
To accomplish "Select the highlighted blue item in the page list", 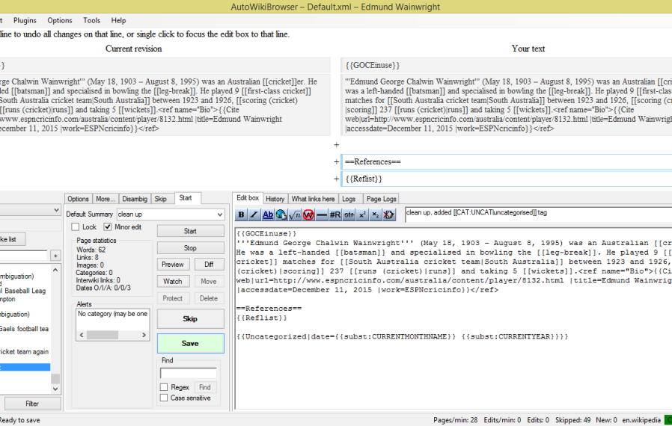I will click(25, 367).
